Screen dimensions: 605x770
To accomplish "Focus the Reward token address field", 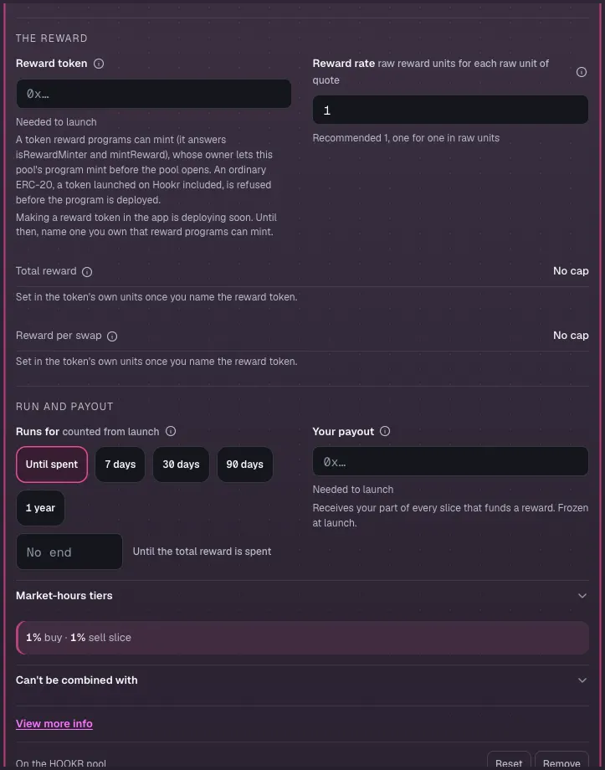I will pos(154,94).
